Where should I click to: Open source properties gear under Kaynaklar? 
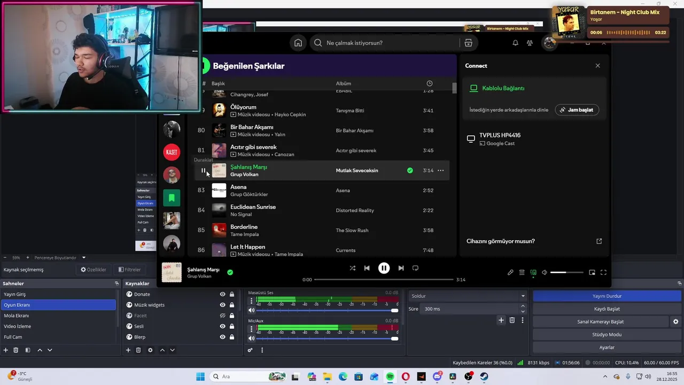[150, 350]
